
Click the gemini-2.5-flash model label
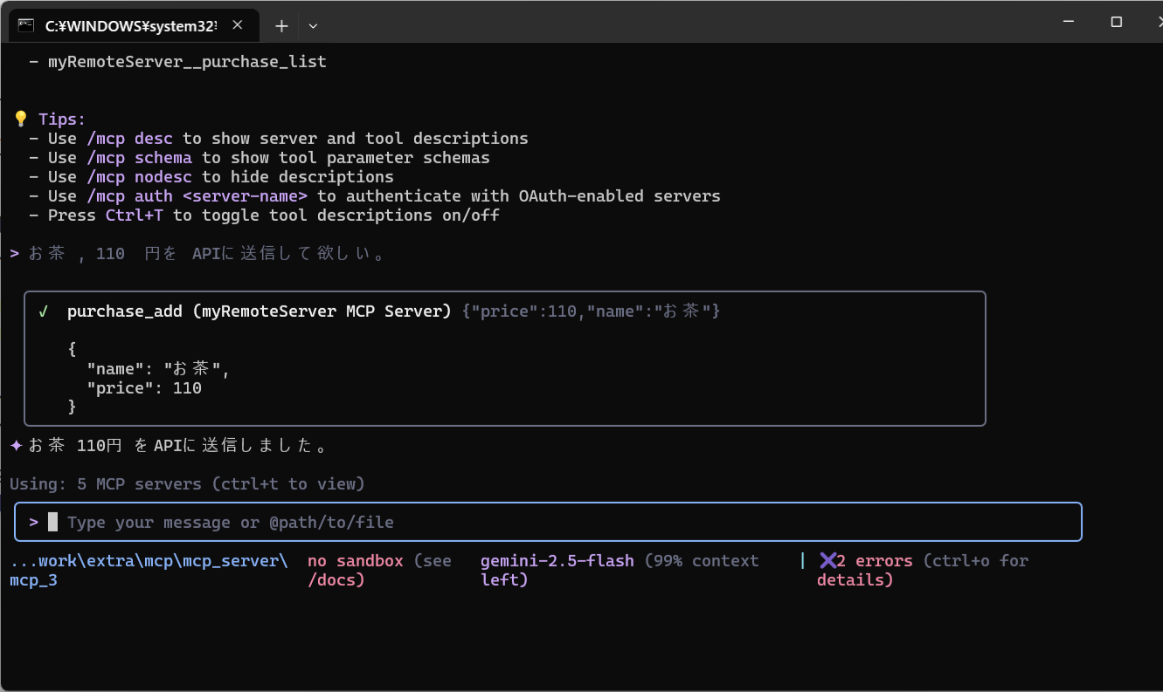pyautogui.click(x=557, y=560)
